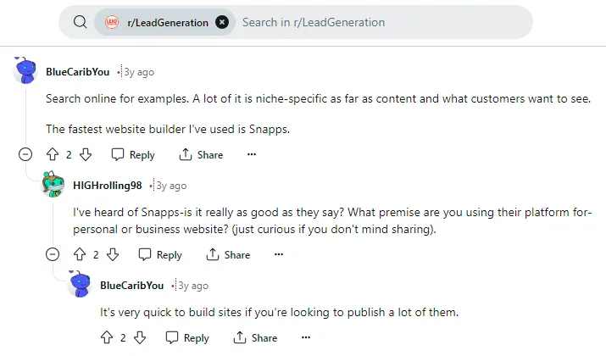Open more options on HIGHrolling98's comment

click(279, 254)
